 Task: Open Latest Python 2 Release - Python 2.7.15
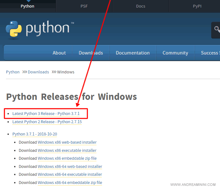click(x=47, y=122)
